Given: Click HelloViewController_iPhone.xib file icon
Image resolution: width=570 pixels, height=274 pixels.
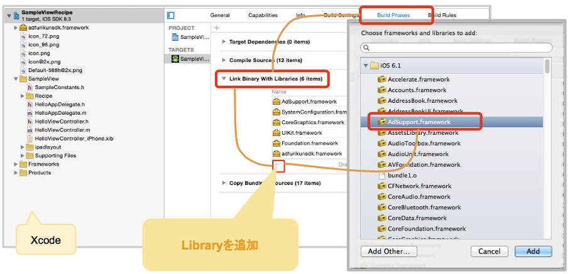Looking at the screenshot, I should pyautogui.click(x=30, y=139).
